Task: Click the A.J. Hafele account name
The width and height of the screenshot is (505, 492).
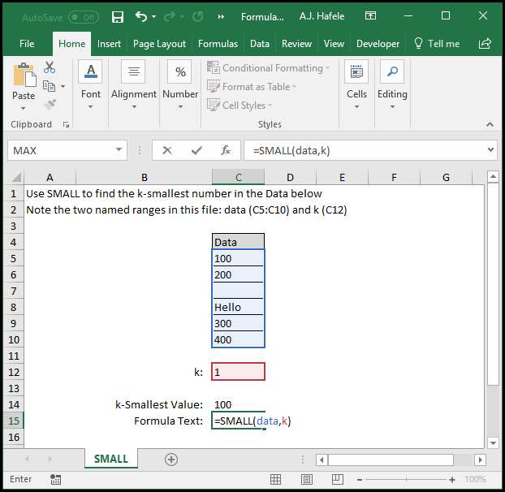Action: (322, 16)
